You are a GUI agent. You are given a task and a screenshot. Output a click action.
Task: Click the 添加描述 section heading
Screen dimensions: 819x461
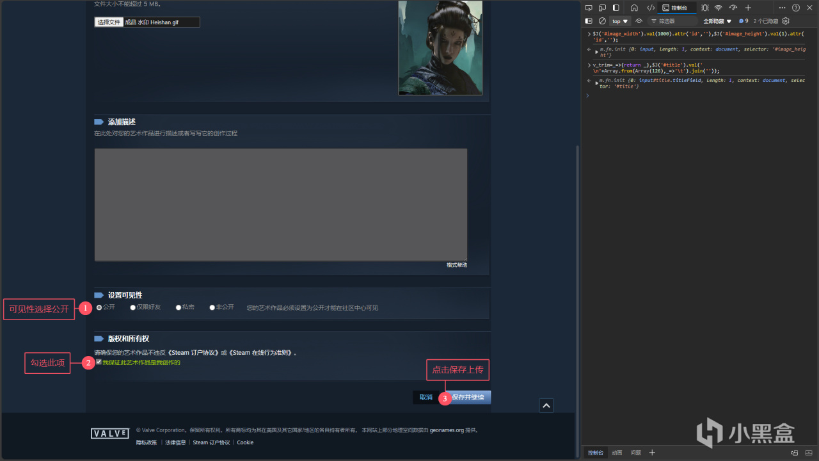click(122, 122)
